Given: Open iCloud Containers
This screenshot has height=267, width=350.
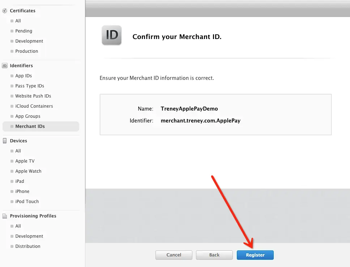Looking at the screenshot, I should 34,106.
